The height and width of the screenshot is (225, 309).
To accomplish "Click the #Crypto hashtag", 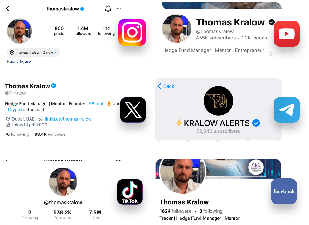I will point(13,110).
